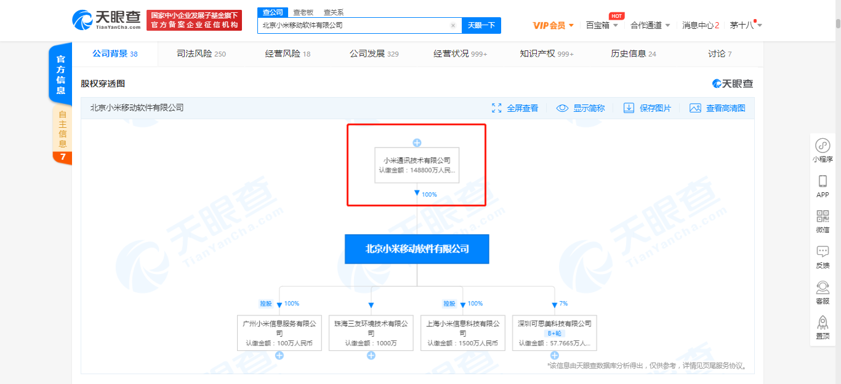
Task: Show the WeChat (微信) QR code icon
Action: pyautogui.click(x=823, y=217)
